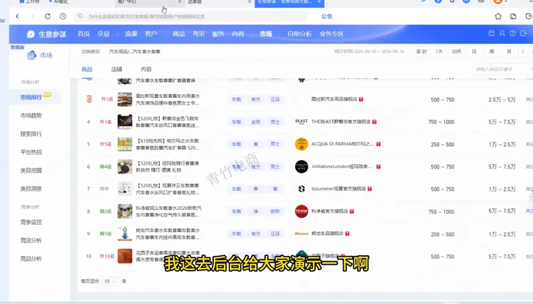
Task: Open 切换类目 category switcher
Action: pyautogui.click(x=91, y=52)
